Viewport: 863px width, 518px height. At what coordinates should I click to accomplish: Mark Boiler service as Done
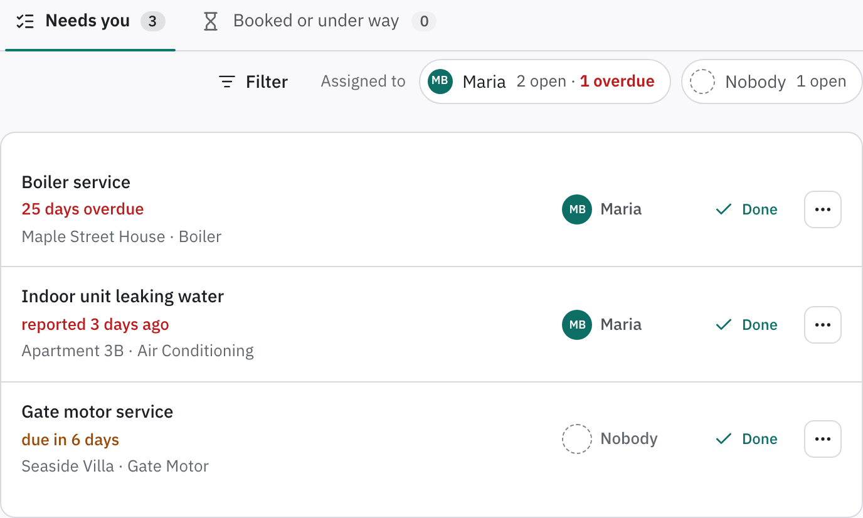click(746, 209)
